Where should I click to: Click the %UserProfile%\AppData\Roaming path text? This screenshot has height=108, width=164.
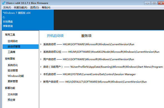pyautogui.click(x=117, y=67)
